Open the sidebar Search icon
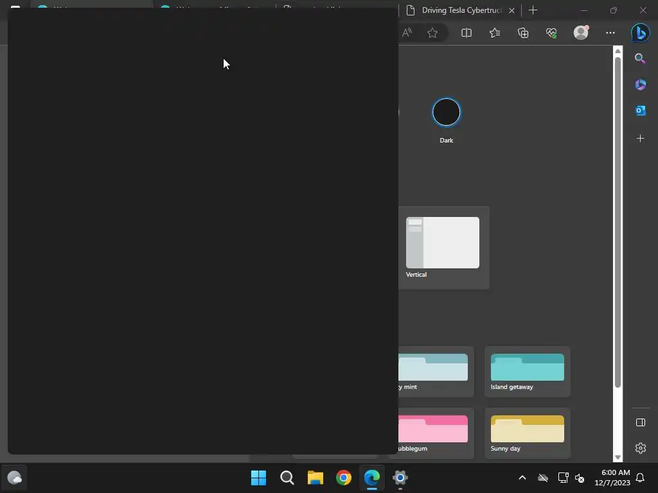This screenshot has width=658, height=493. (640, 58)
